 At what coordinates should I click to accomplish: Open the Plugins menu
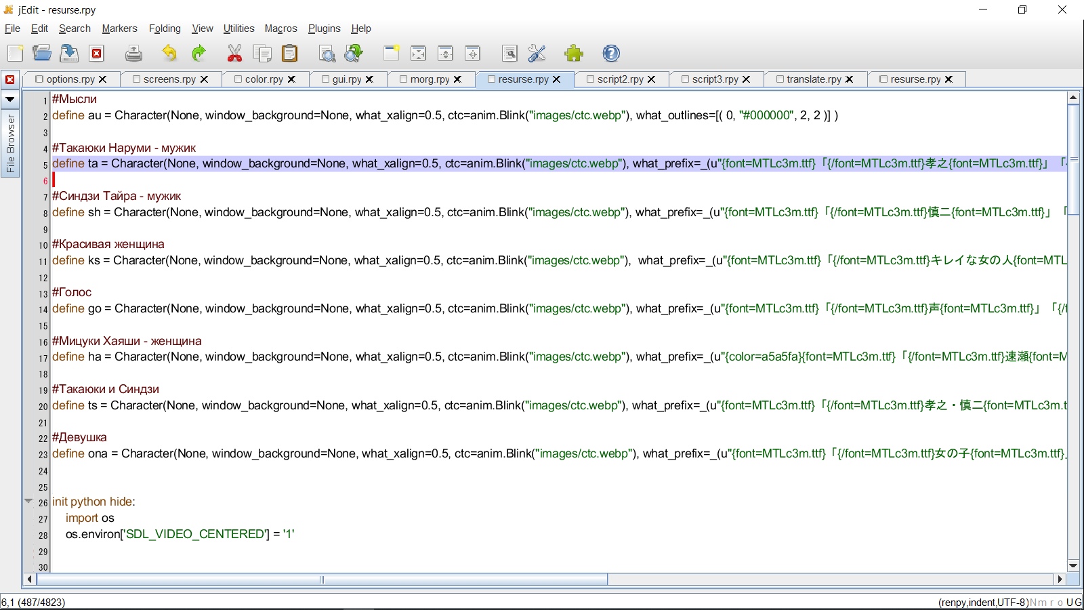(324, 28)
